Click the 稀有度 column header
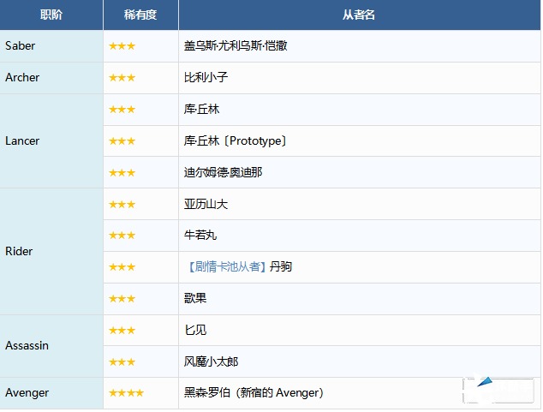The height and width of the screenshot is (412, 543). click(140, 15)
